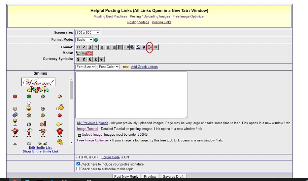Insert dollar currency symbol
Screen dimensions: 308x181
(78, 59)
